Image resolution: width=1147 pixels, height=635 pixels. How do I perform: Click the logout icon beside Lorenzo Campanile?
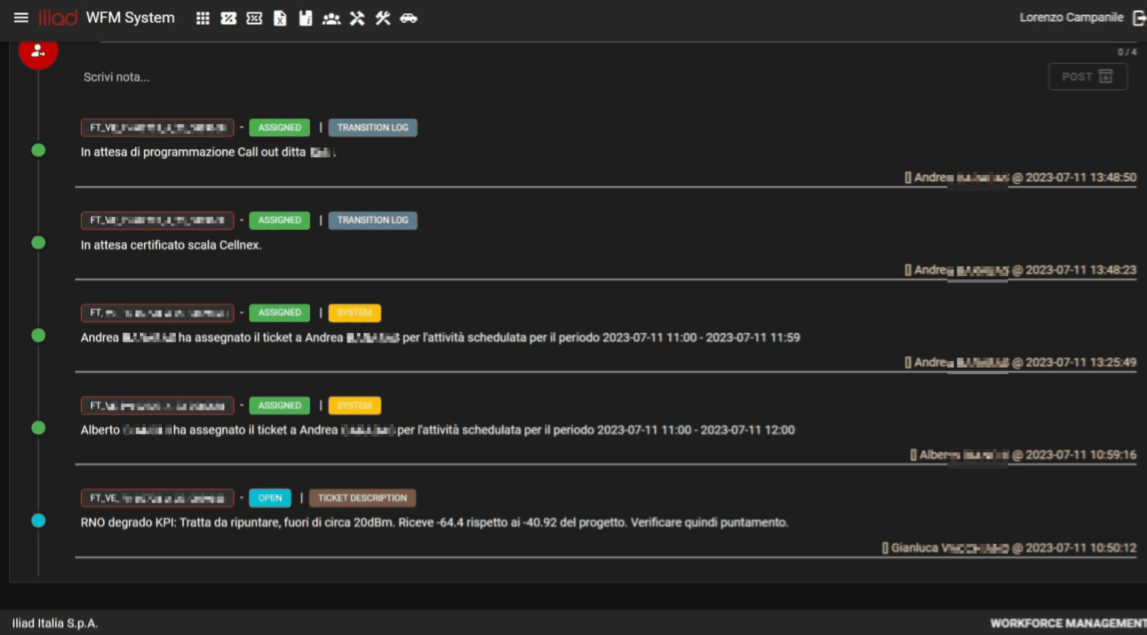point(1139,18)
